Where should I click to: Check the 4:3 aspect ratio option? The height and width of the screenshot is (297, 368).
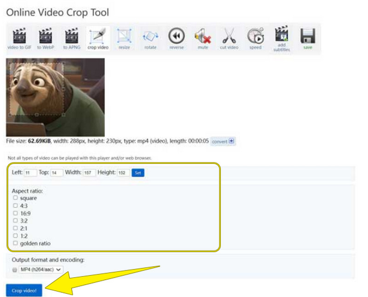16,205
